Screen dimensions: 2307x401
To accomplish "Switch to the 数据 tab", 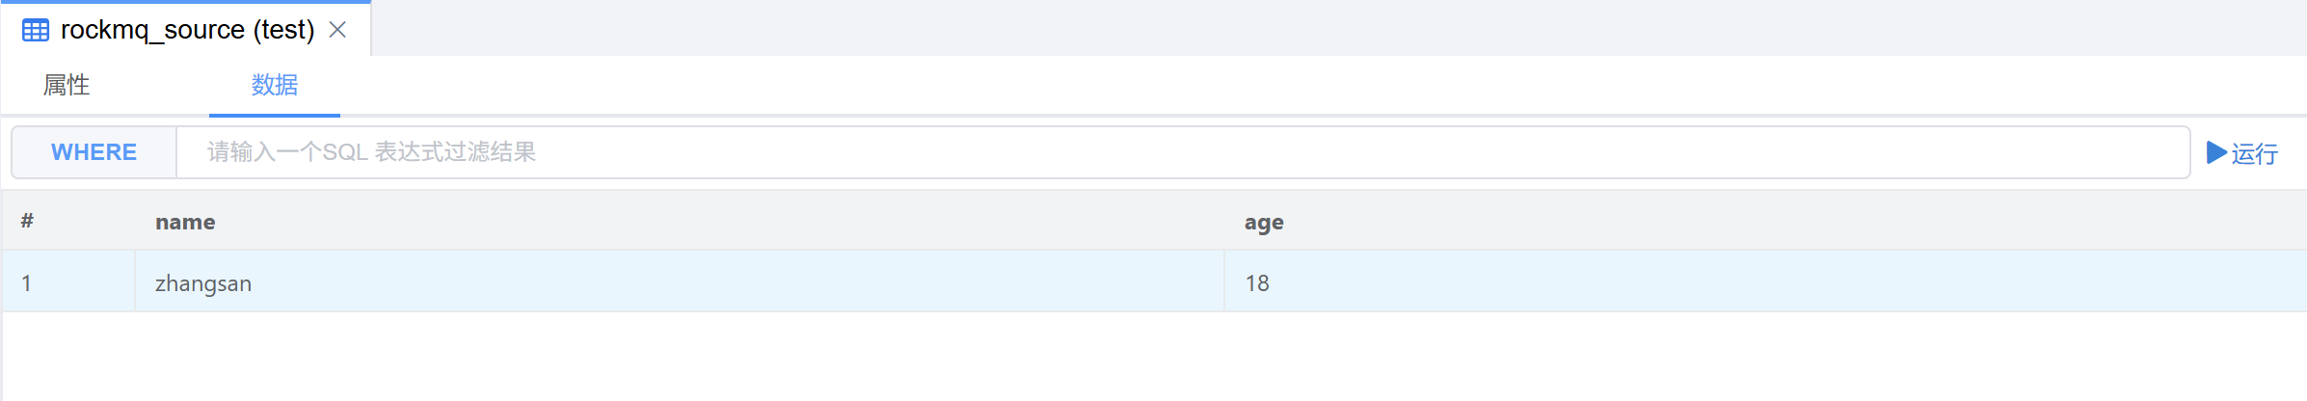I will (275, 85).
